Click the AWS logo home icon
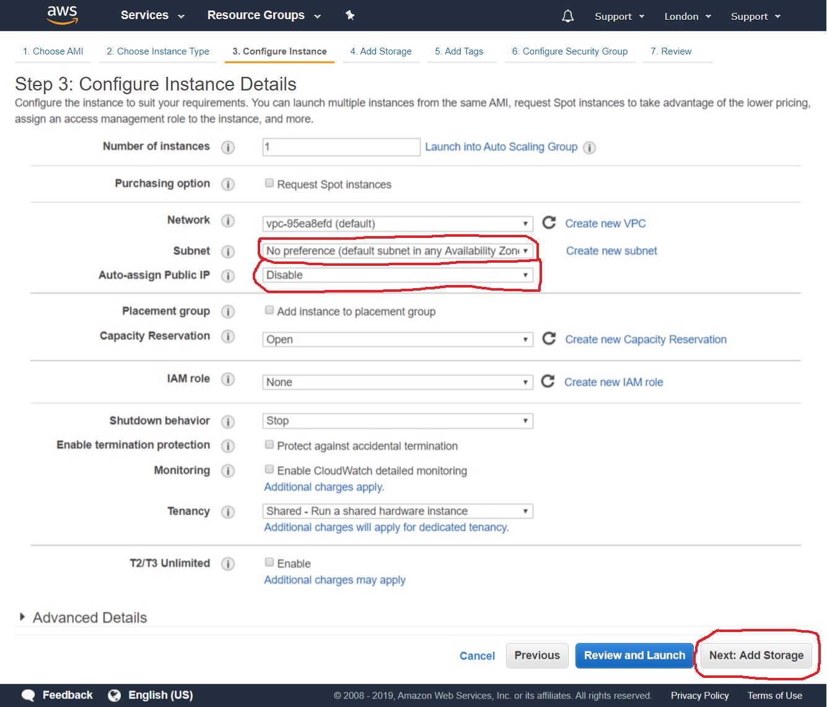Image resolution: width=827 pixels, height=707 pixels. [x=62, y=15]
